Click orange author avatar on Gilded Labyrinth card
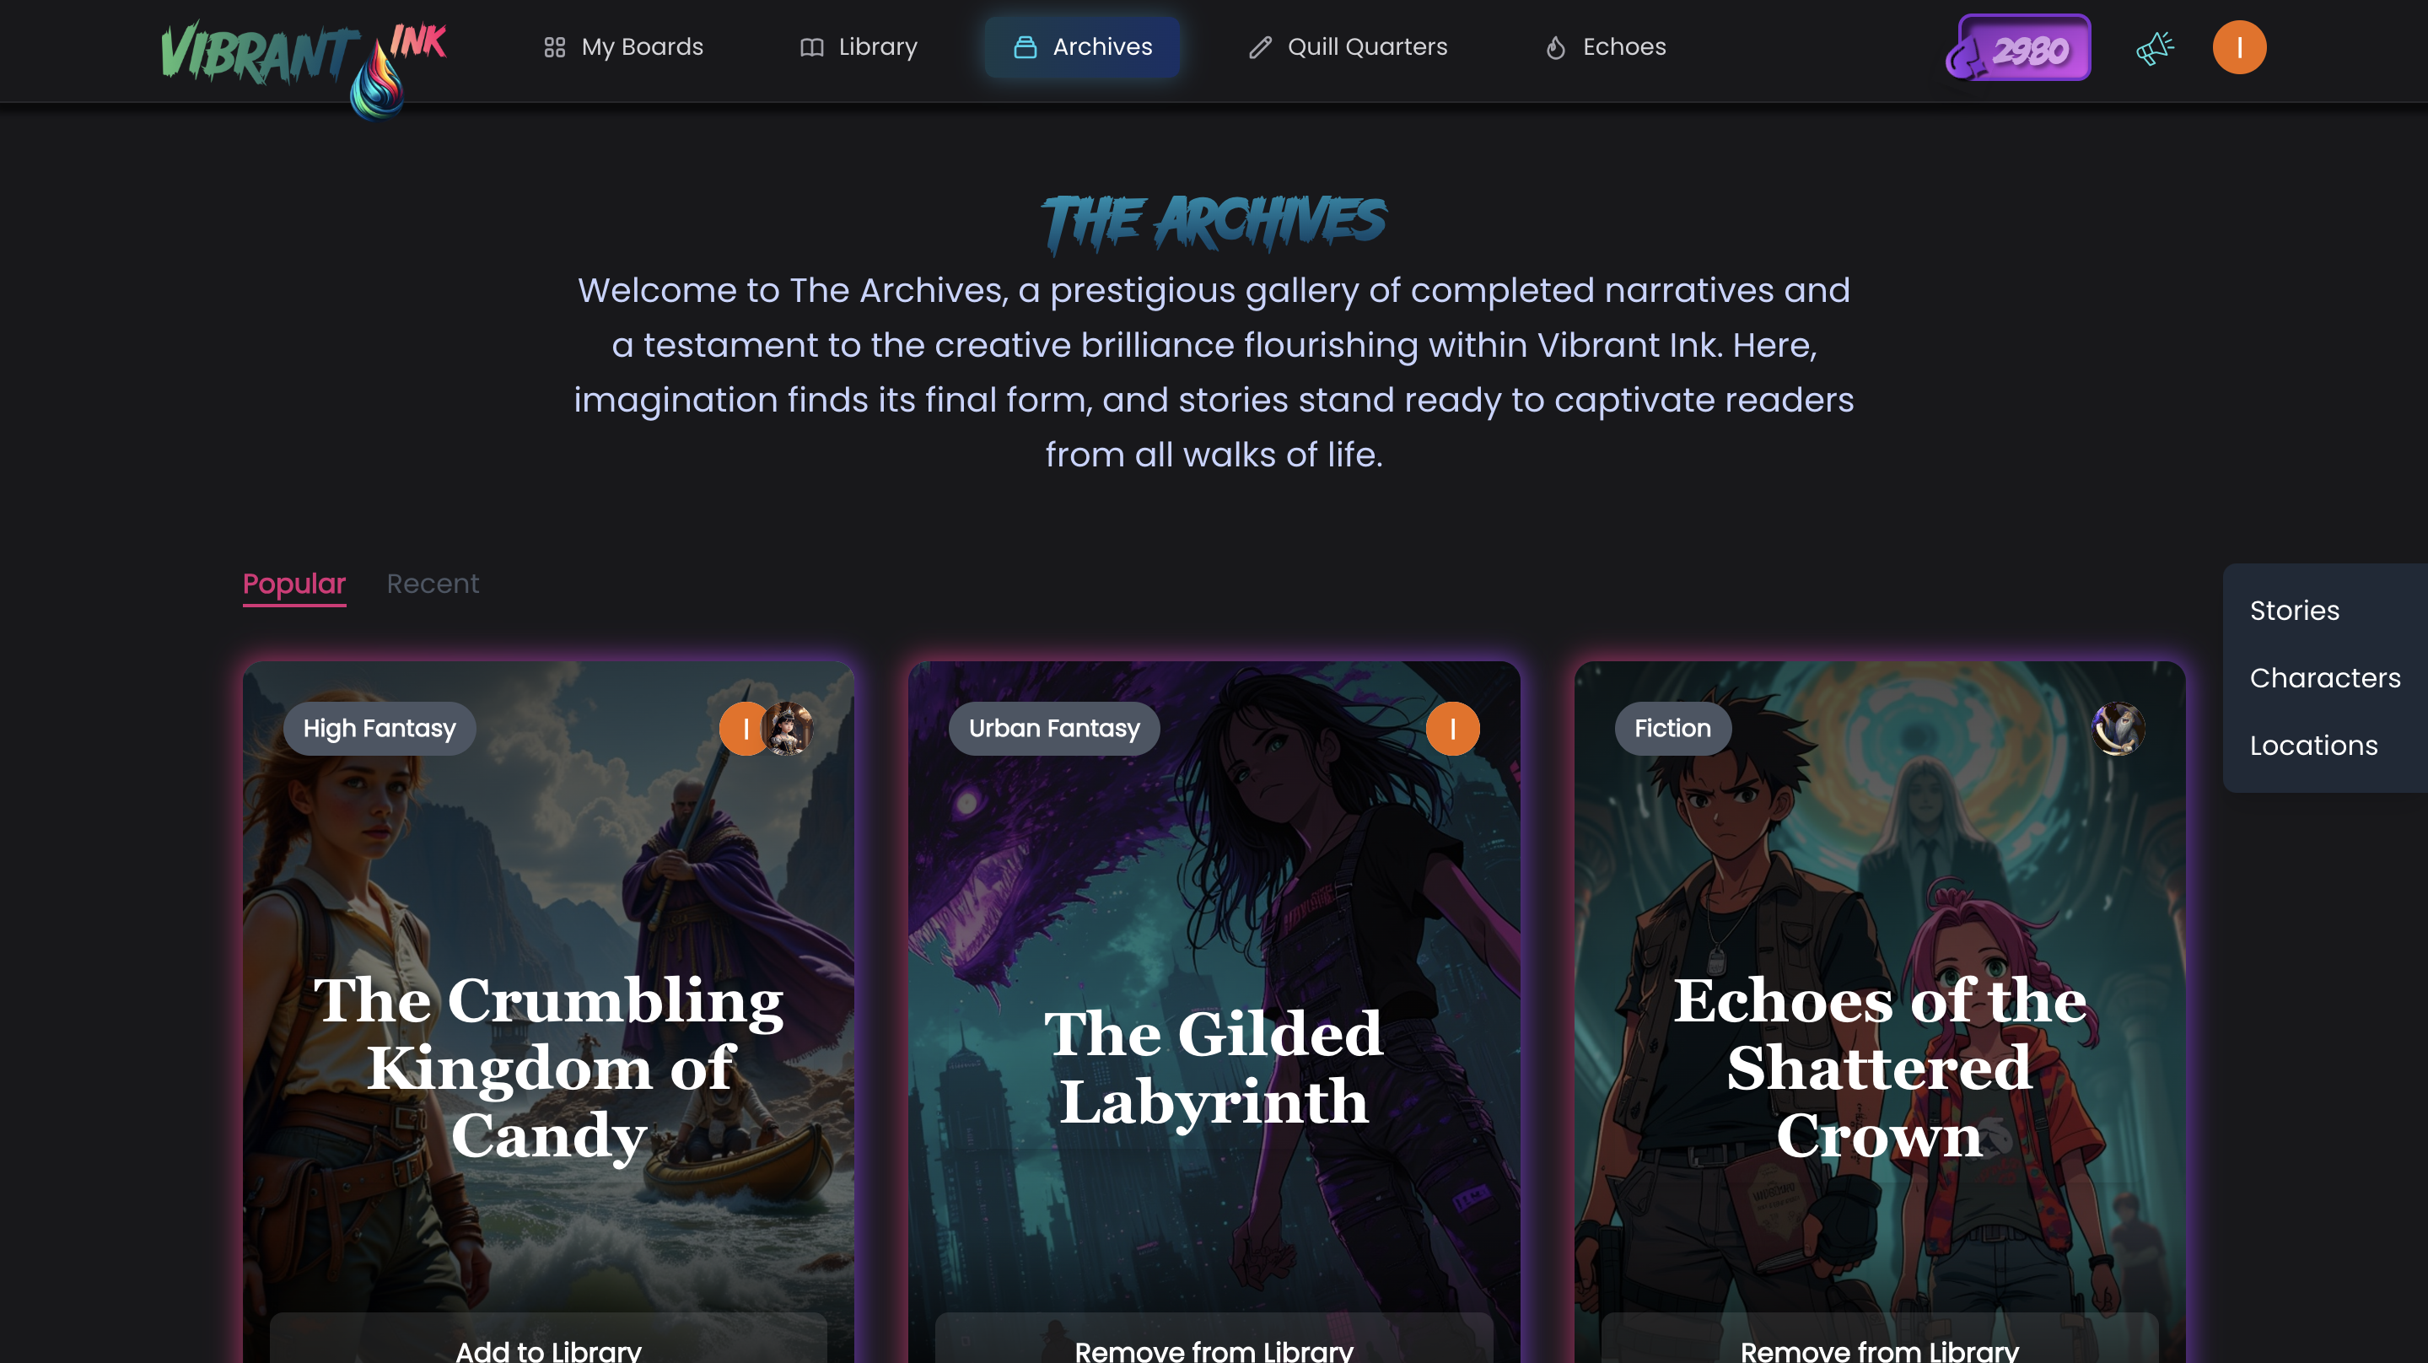The image size is (2428, 1363). coord(1452,729)
